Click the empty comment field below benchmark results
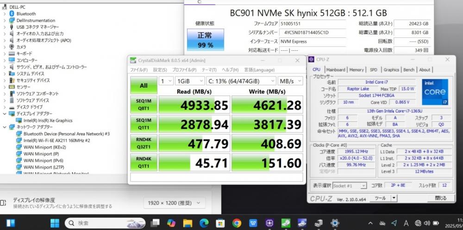463x230 pixels. click(217, 177)
